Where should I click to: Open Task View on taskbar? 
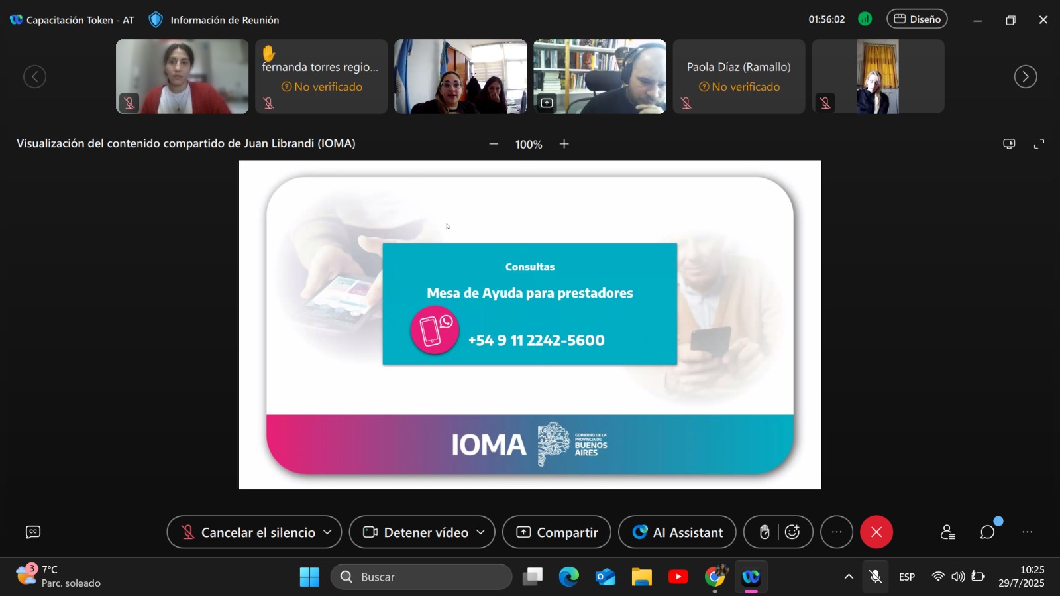[x=533, y=577]
